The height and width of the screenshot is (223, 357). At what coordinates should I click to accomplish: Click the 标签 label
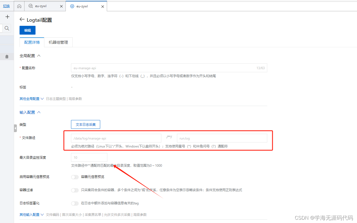(x=23, y=87)
